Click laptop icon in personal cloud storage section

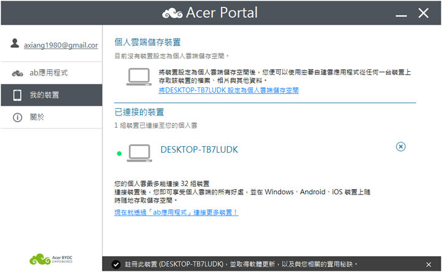click(139, 77)
